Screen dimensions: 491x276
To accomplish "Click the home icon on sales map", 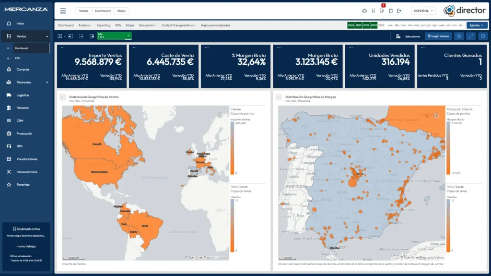I will (220, 115).
